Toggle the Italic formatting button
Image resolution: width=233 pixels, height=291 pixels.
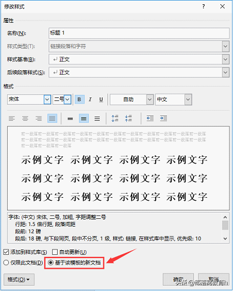pyautogui.click(x=90, y=99)
